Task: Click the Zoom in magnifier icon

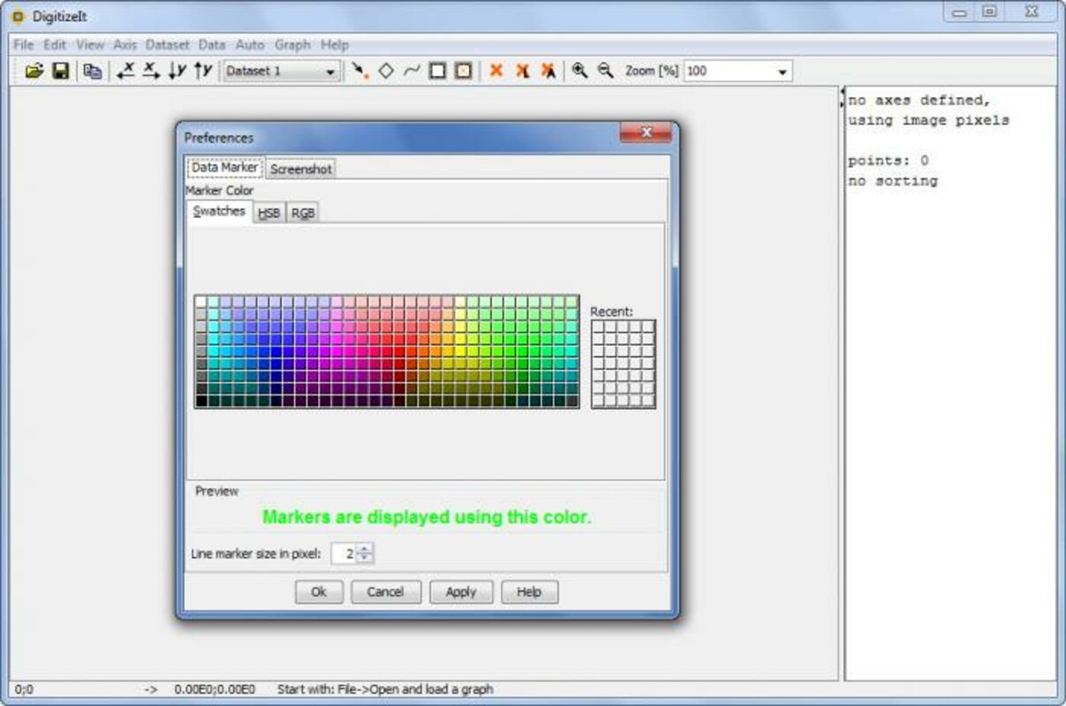Action: (x=579, y=71)
